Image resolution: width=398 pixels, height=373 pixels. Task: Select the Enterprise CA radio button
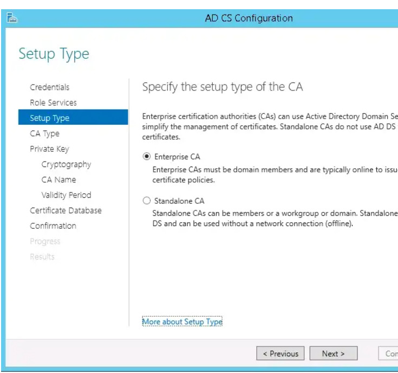146,156
